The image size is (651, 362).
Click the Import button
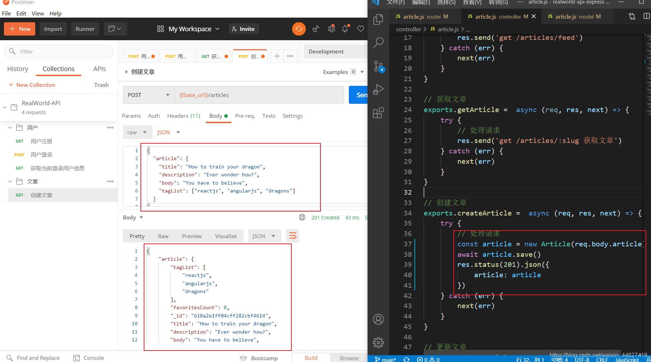pyautogui.click(x=53, y=29)
